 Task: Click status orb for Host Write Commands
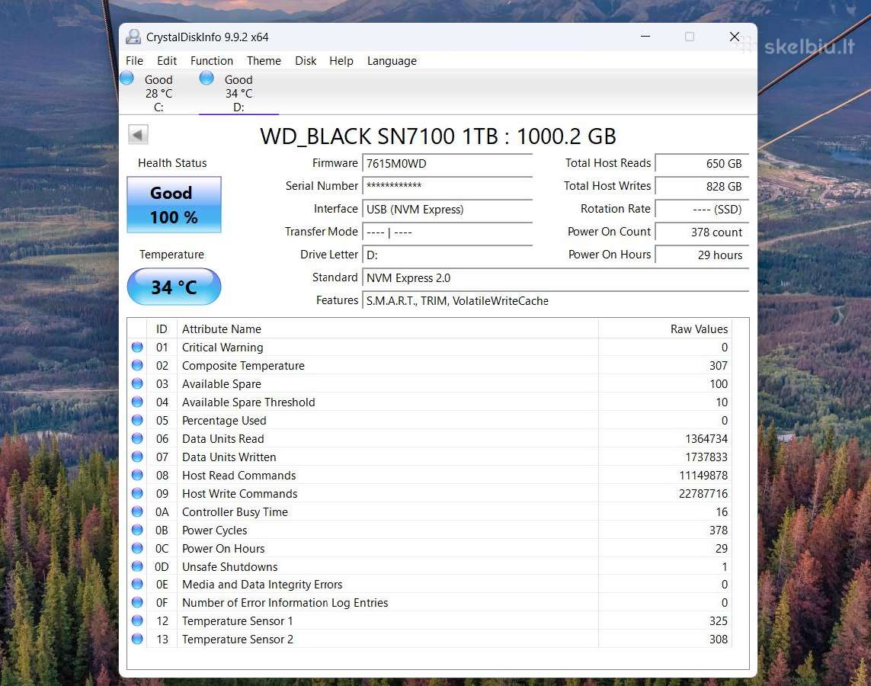(x=137, y=494)
